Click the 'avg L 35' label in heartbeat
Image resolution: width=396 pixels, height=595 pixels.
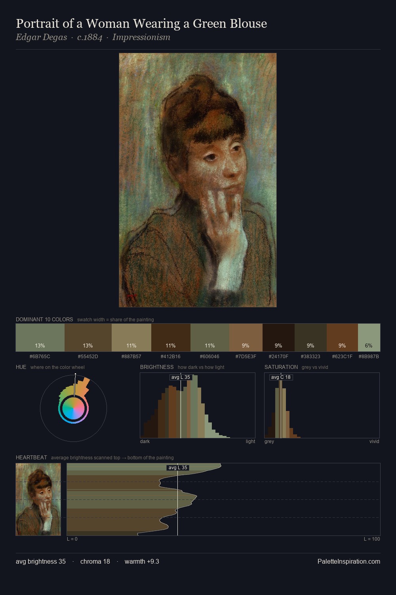pyautogui.click(x=178, y=468)
